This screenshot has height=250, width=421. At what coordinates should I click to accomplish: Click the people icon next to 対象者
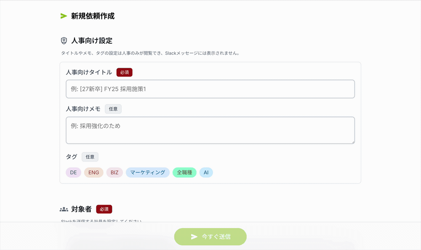point(64,209)
